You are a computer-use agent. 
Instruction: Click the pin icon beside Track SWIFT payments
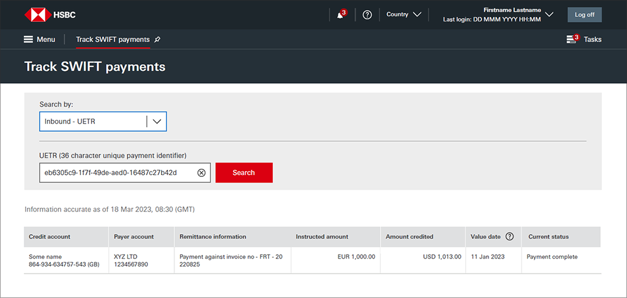pyautogui.click(x=157, y=40)
